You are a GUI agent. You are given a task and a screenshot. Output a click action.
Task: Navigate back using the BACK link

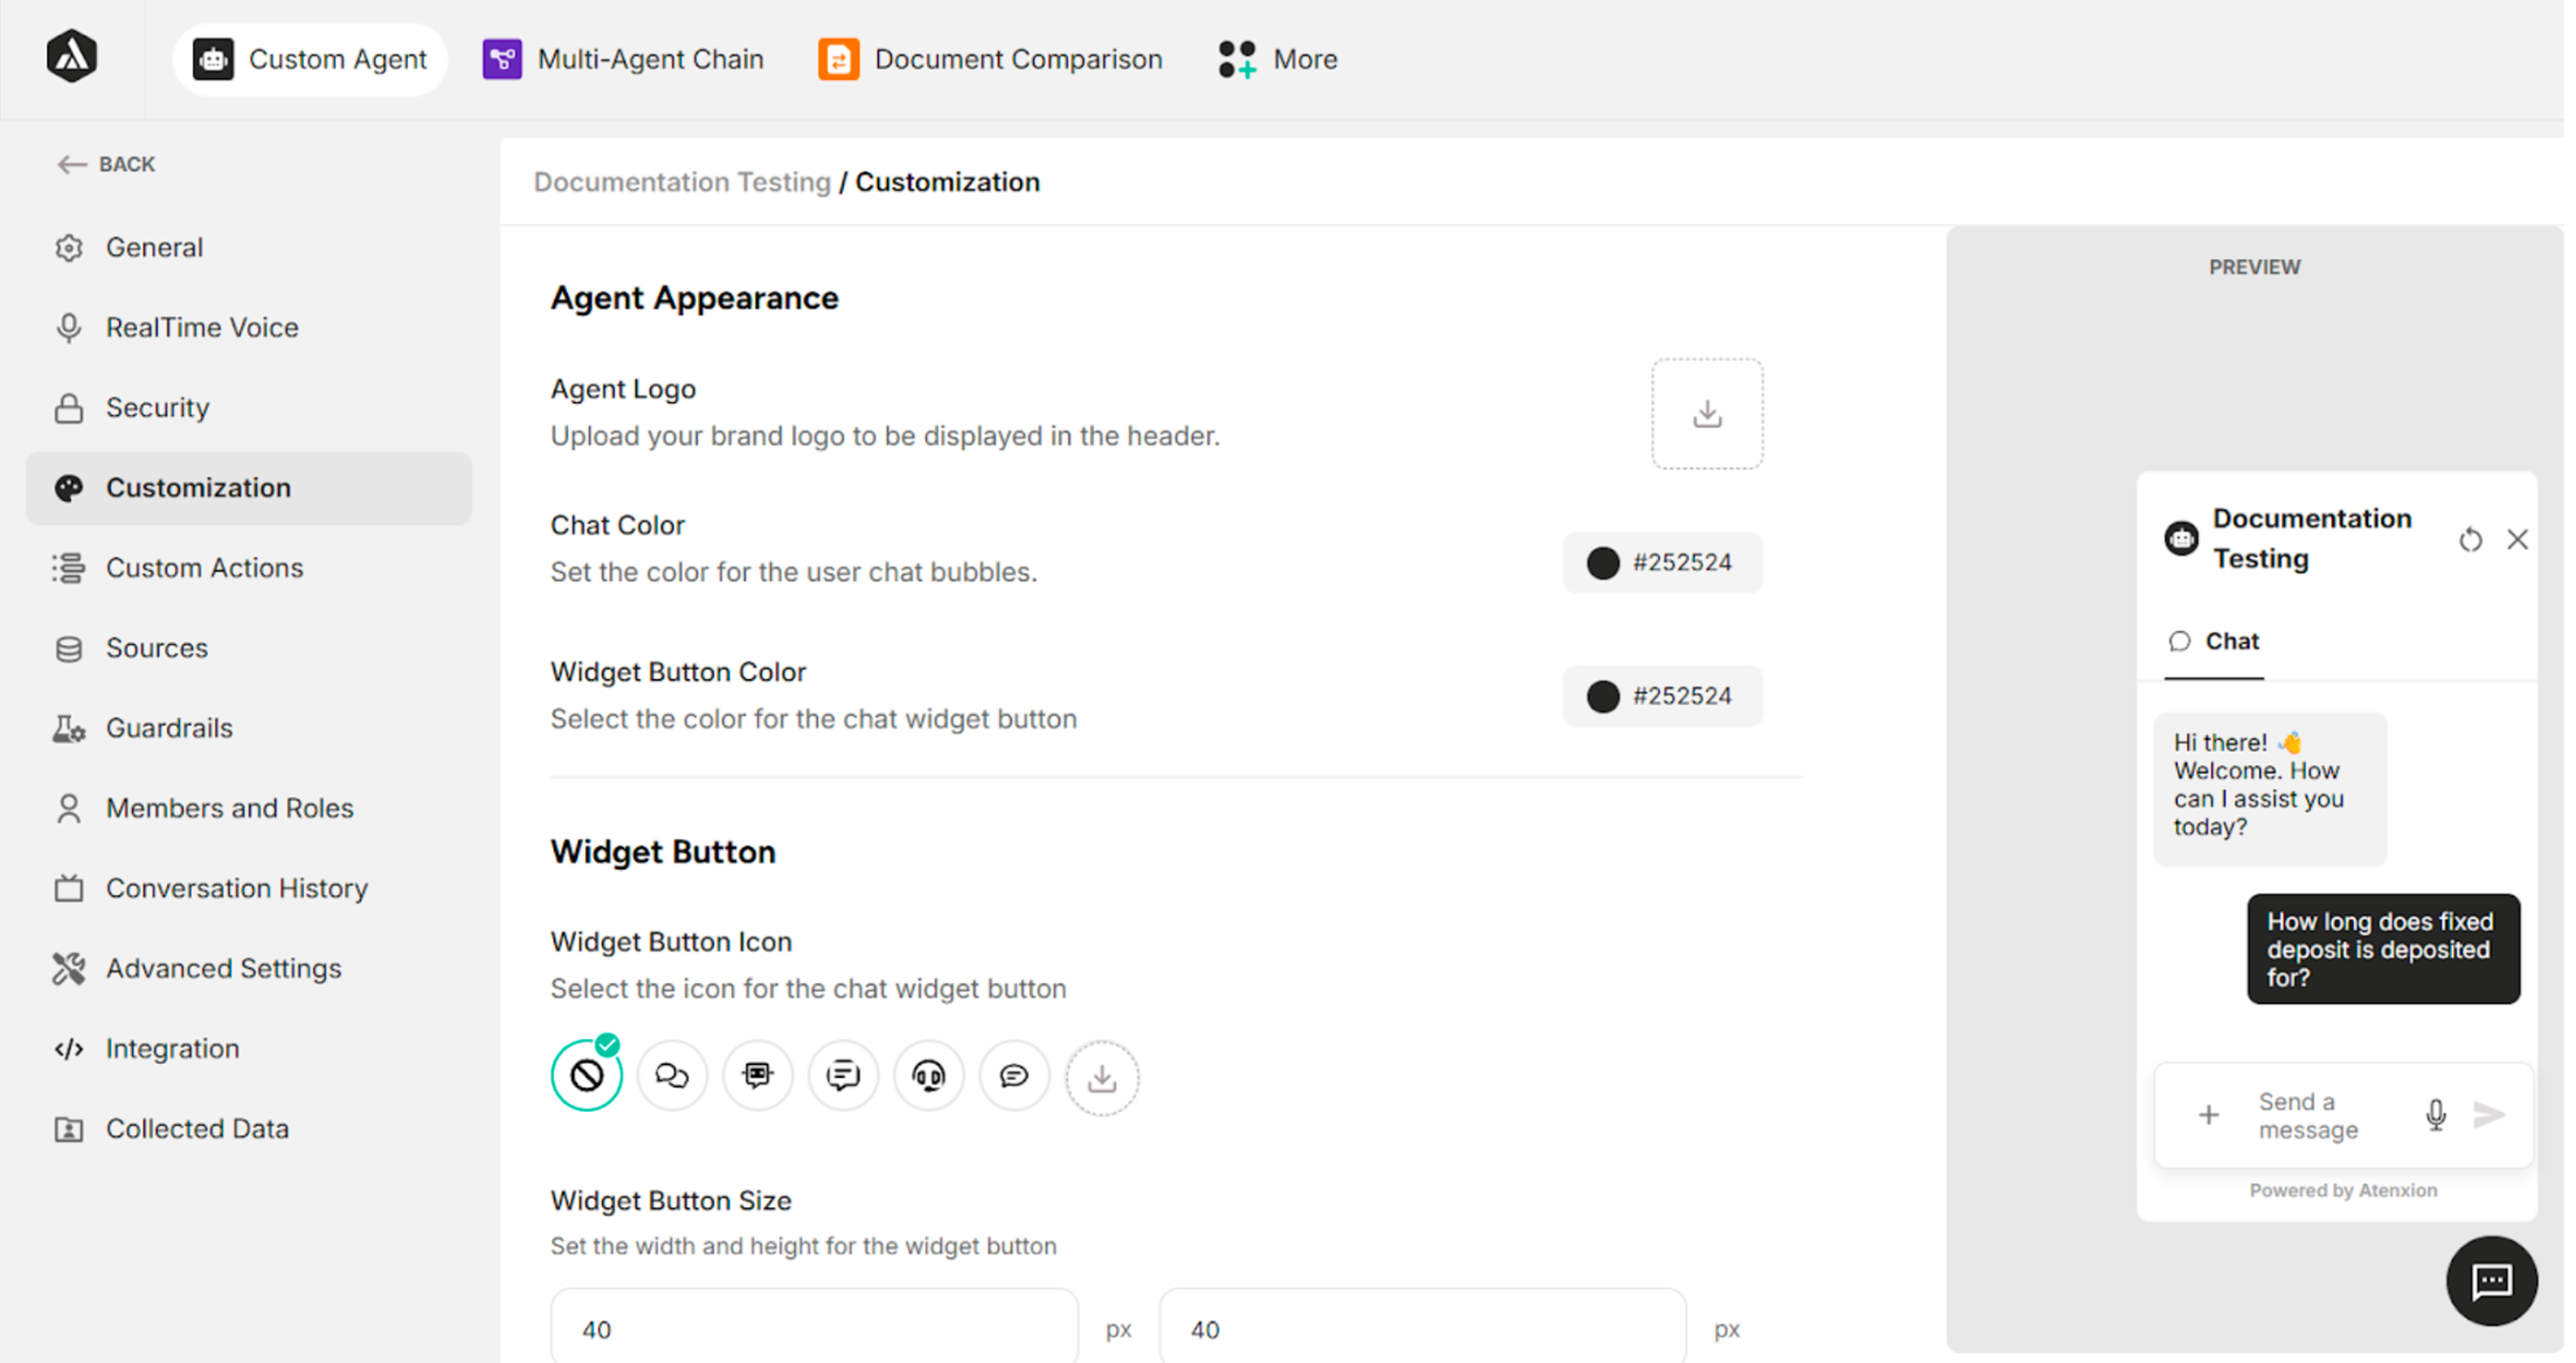[105, 164]
